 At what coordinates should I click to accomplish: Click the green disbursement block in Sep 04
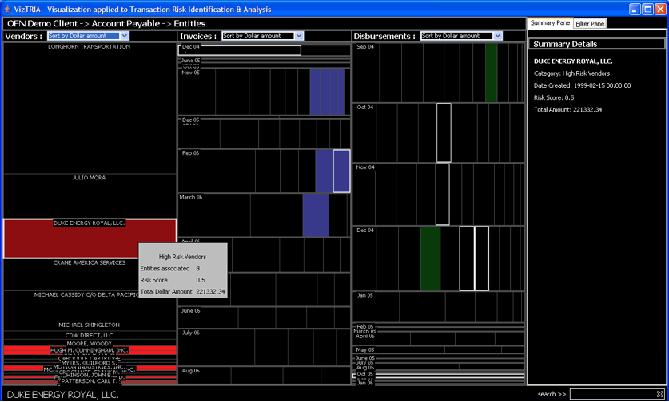pyautogui.click(x=491, y=73)
